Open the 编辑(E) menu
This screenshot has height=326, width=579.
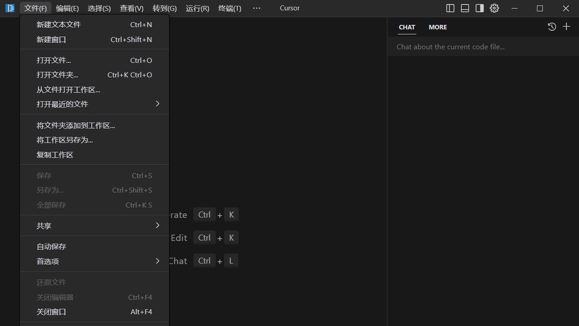click(67, 8)
